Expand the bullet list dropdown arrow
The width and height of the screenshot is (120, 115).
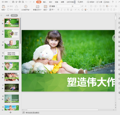(x=93, y=6)
